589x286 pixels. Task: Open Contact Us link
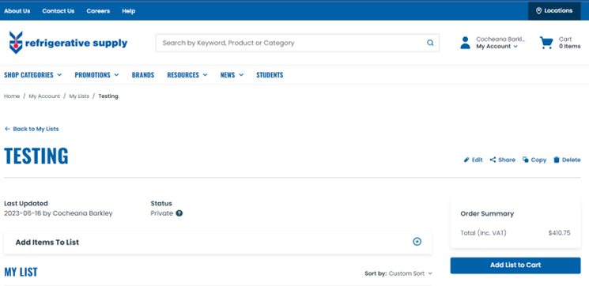click(59, 11)
